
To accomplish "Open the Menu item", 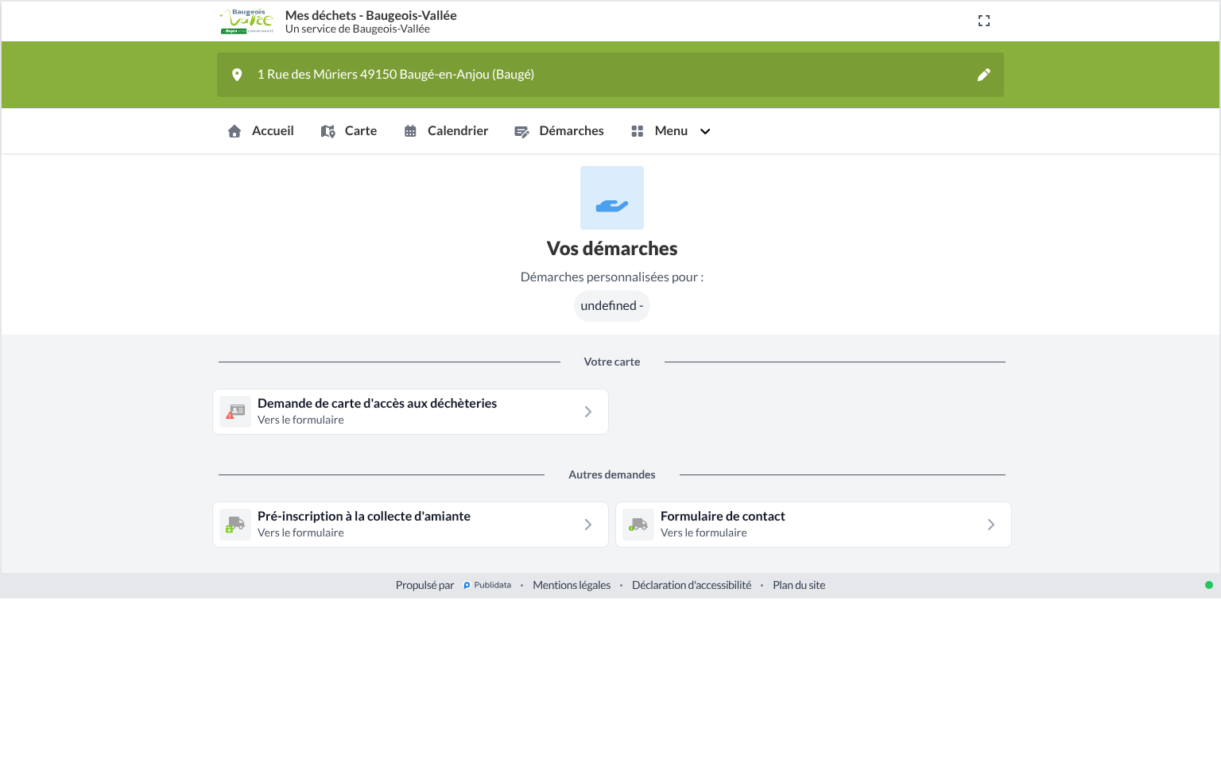I will (x=671, y=131).
